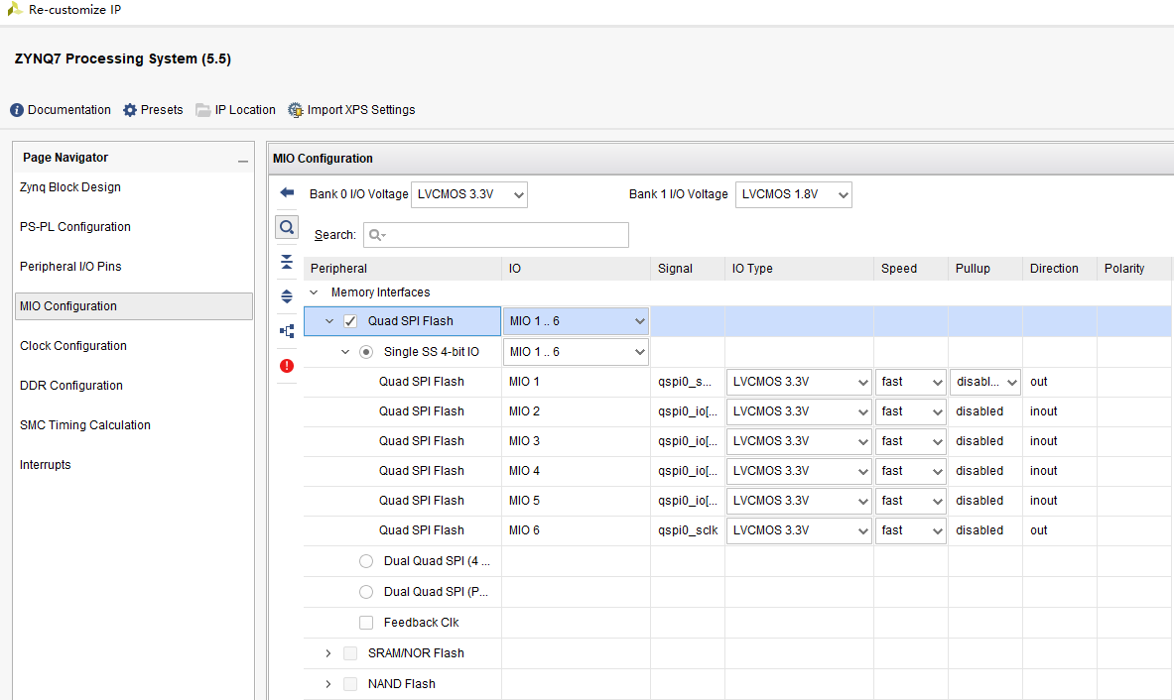Open the Documentation link

(x=68, y=110)
